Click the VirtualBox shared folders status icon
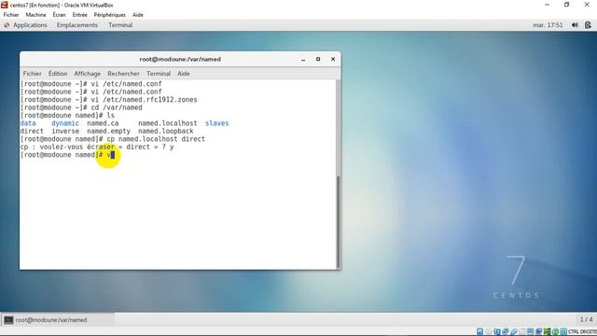The width and height of the screenshot is (597, 336). [x=522, y=332]
